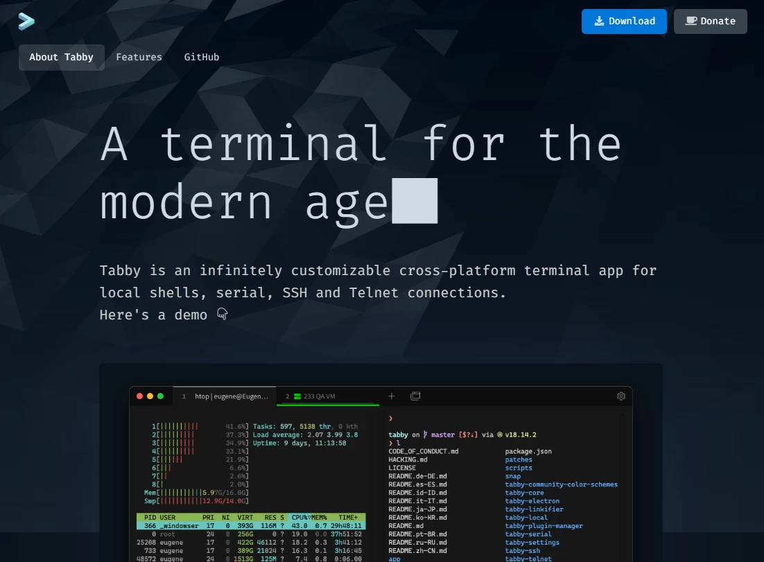
Task: Click 'patches' in the directory listing
Action: coord(519,459)
